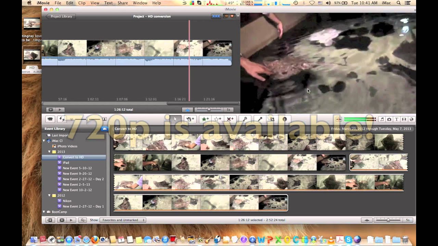Select the highlighted clip in second event row
The image size is (438, 246).
pos(378,162)
